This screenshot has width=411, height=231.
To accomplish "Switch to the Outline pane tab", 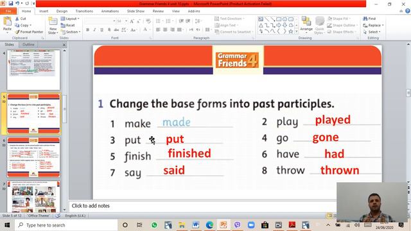I will tap(28, 44).
